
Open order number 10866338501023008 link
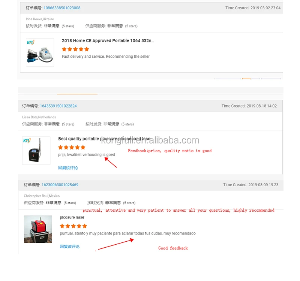pos(62,8)
